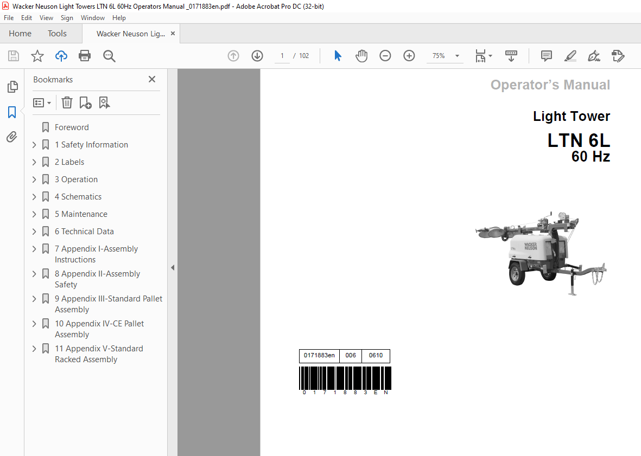Viewport: 641px width, 456px height.
Task: Go to 6 Technical Data bookmark
Action: pos(84,232)
